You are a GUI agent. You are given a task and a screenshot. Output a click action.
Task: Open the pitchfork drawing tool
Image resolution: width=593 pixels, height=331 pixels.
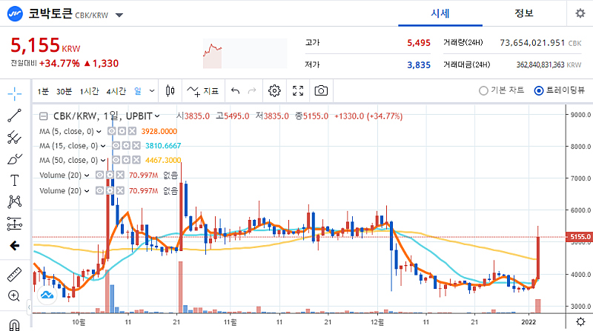pyautogui.click(x=14, y=137)
